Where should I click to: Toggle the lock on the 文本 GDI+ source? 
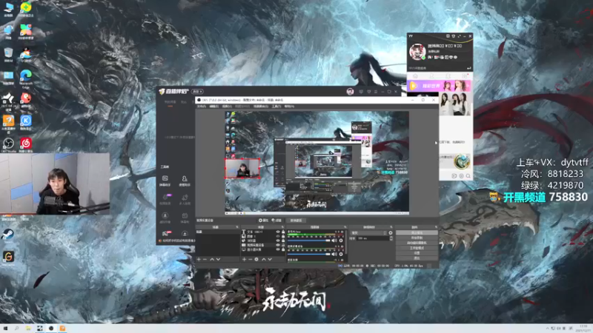(x=283, y=232)
